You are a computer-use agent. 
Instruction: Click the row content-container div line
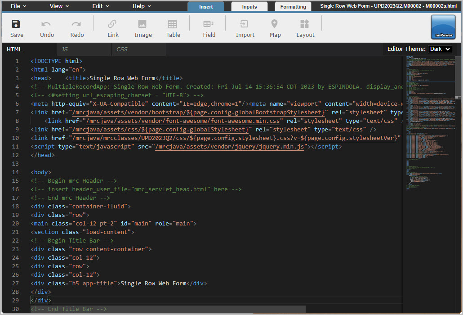click(91, 249)
